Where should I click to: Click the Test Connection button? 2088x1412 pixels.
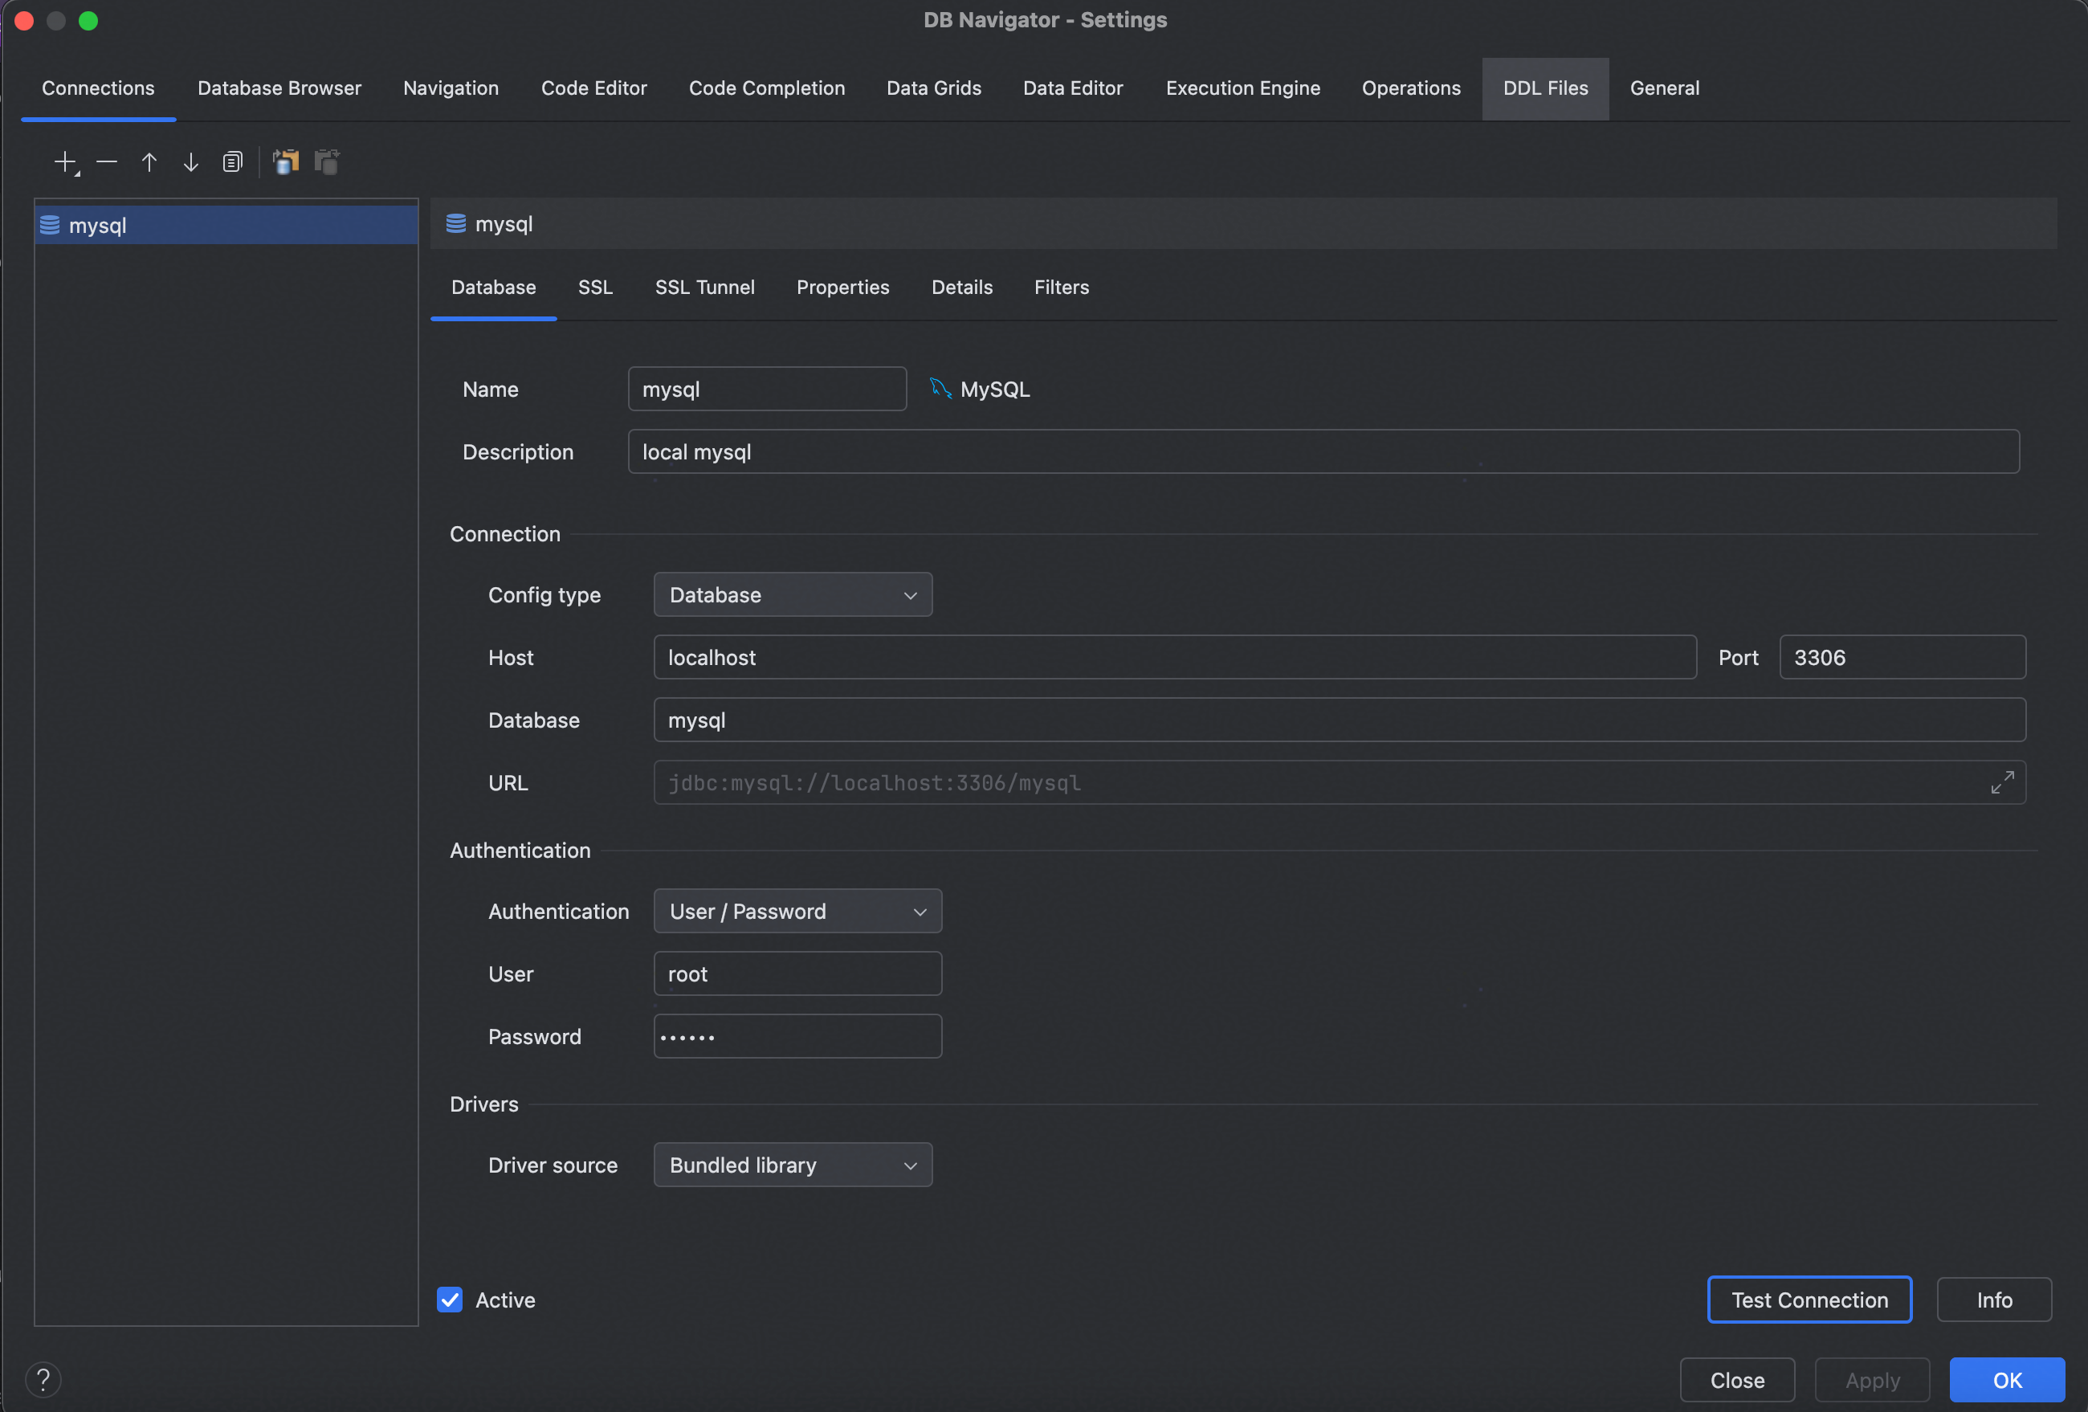coord(1809,1299)
